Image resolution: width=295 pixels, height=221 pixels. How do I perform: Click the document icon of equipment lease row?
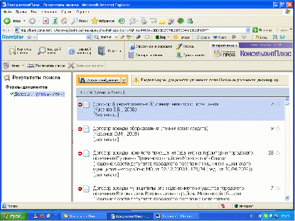pos(86,129)
